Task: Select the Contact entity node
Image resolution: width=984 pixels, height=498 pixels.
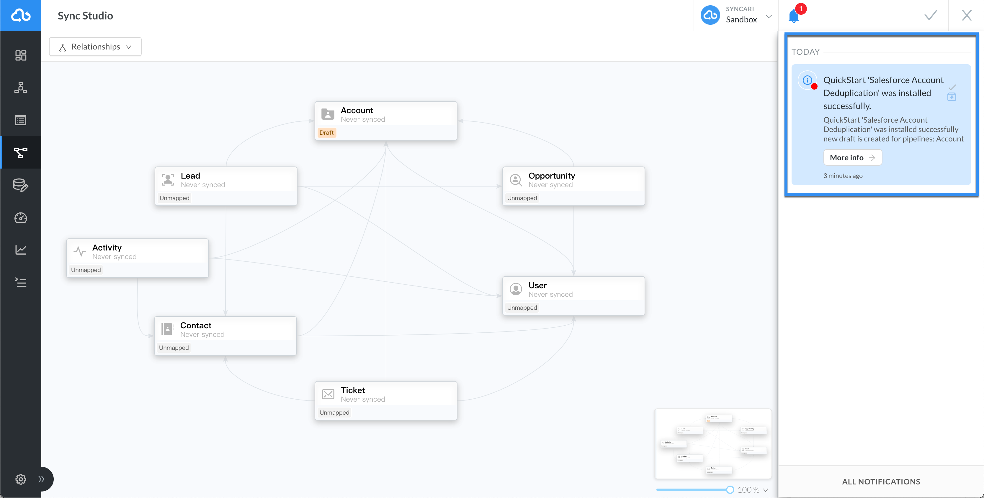Action: coord(225,336)
